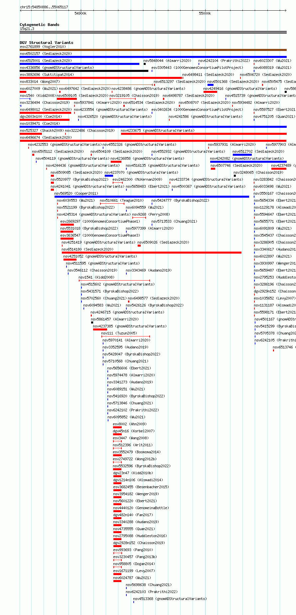Select nsv4233675 gnomAD structural variant
Image resolution: width=296 pixels, height=615 pixels.
pyautogui.click(x=158, y=130)
